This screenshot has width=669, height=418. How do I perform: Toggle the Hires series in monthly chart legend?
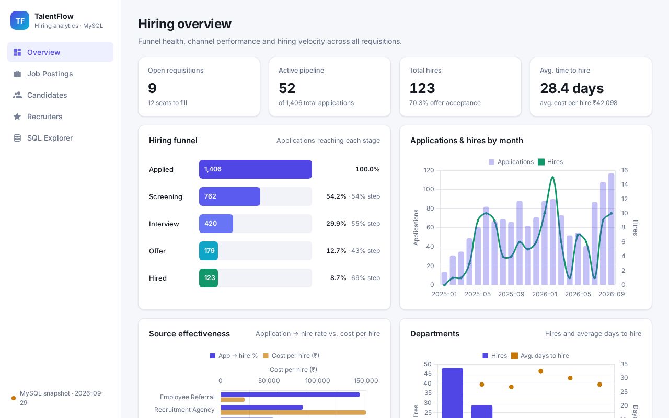tap(550, 162)
